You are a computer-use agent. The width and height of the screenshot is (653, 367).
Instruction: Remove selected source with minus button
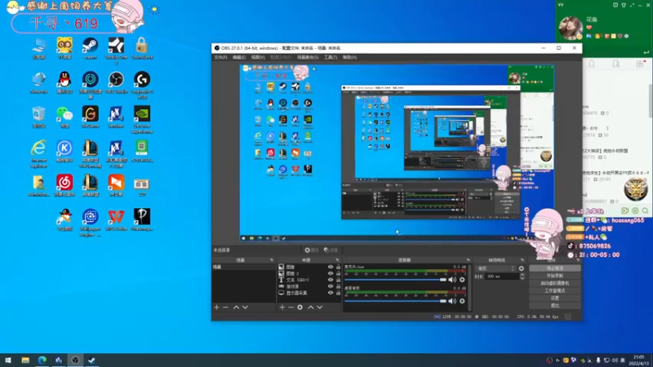(x=291, y=307)
